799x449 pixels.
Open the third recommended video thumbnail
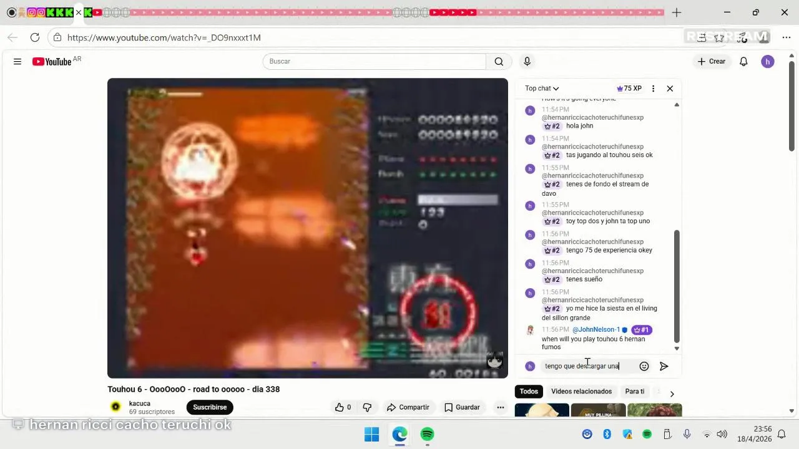pyautogui.click(x=654, y=410)
